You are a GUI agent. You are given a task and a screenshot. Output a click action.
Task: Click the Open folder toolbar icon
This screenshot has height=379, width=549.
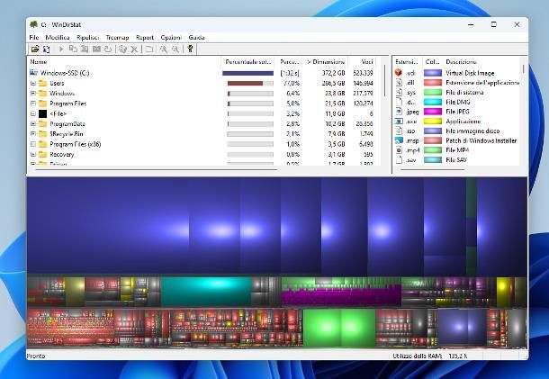coord(35,49)
